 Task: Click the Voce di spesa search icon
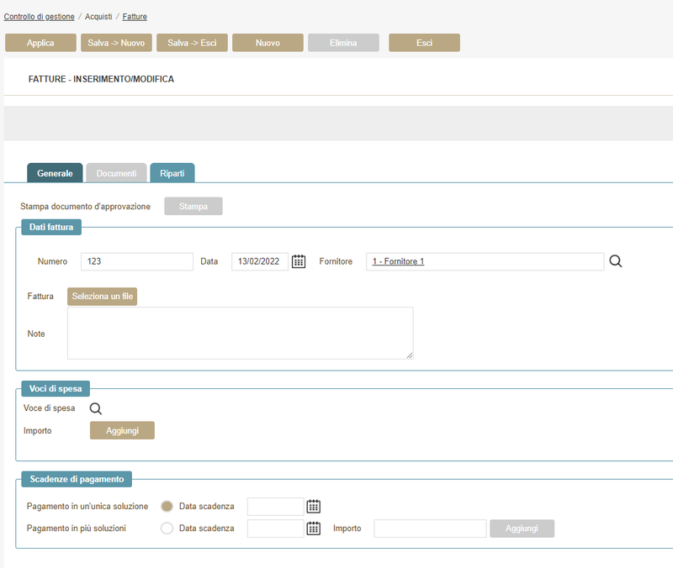96,409
